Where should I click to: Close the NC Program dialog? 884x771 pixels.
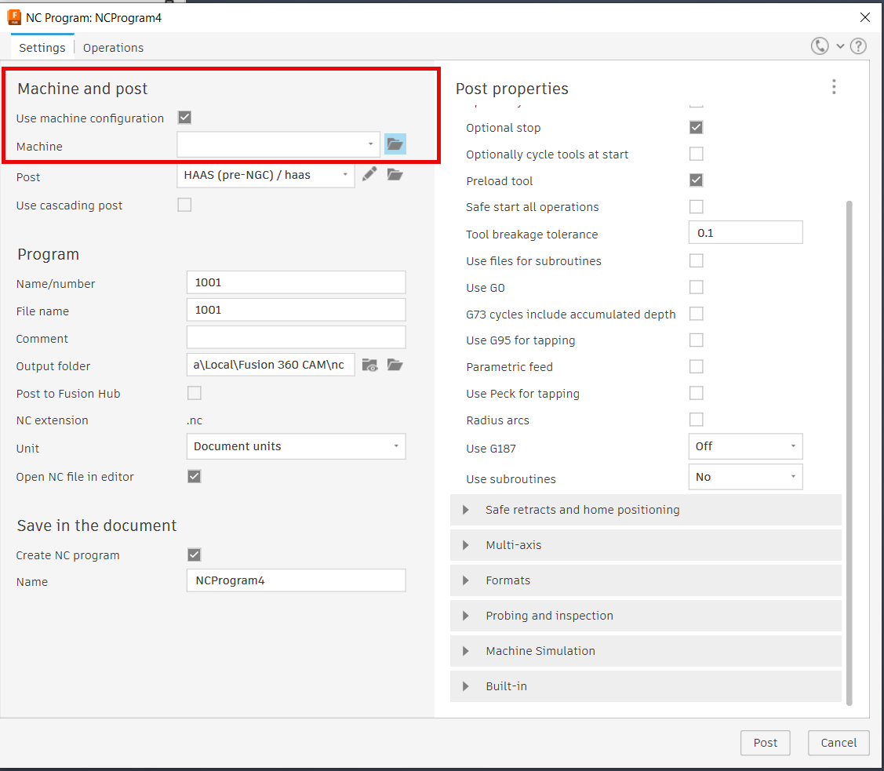[865, 17]
